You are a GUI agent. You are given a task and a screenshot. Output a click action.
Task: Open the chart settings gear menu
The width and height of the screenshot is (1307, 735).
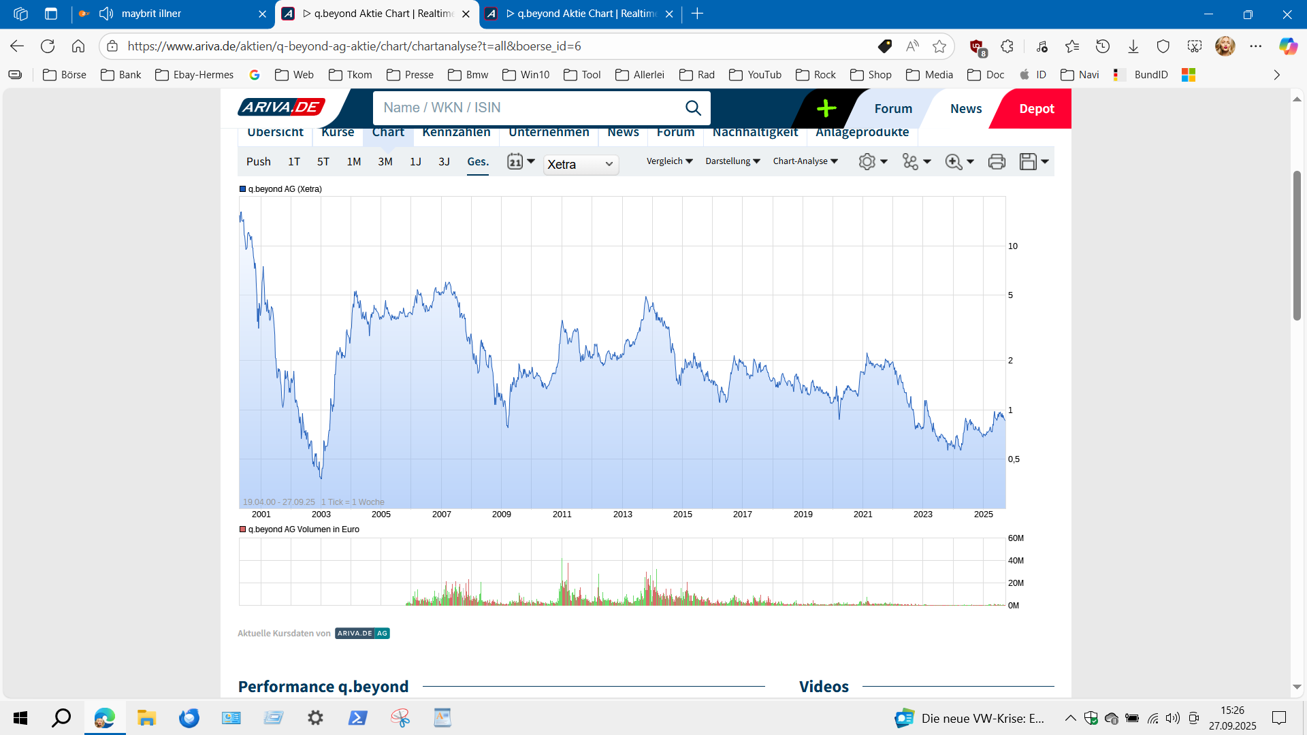pos(867,162)
